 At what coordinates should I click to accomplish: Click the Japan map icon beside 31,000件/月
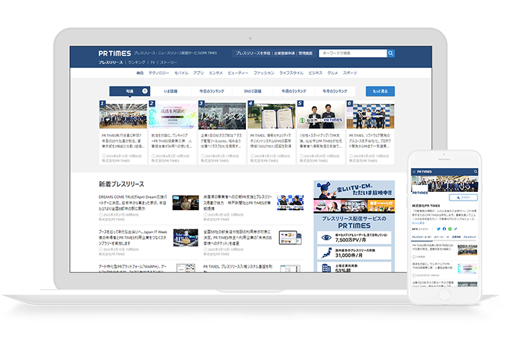[x=326, y=253]
